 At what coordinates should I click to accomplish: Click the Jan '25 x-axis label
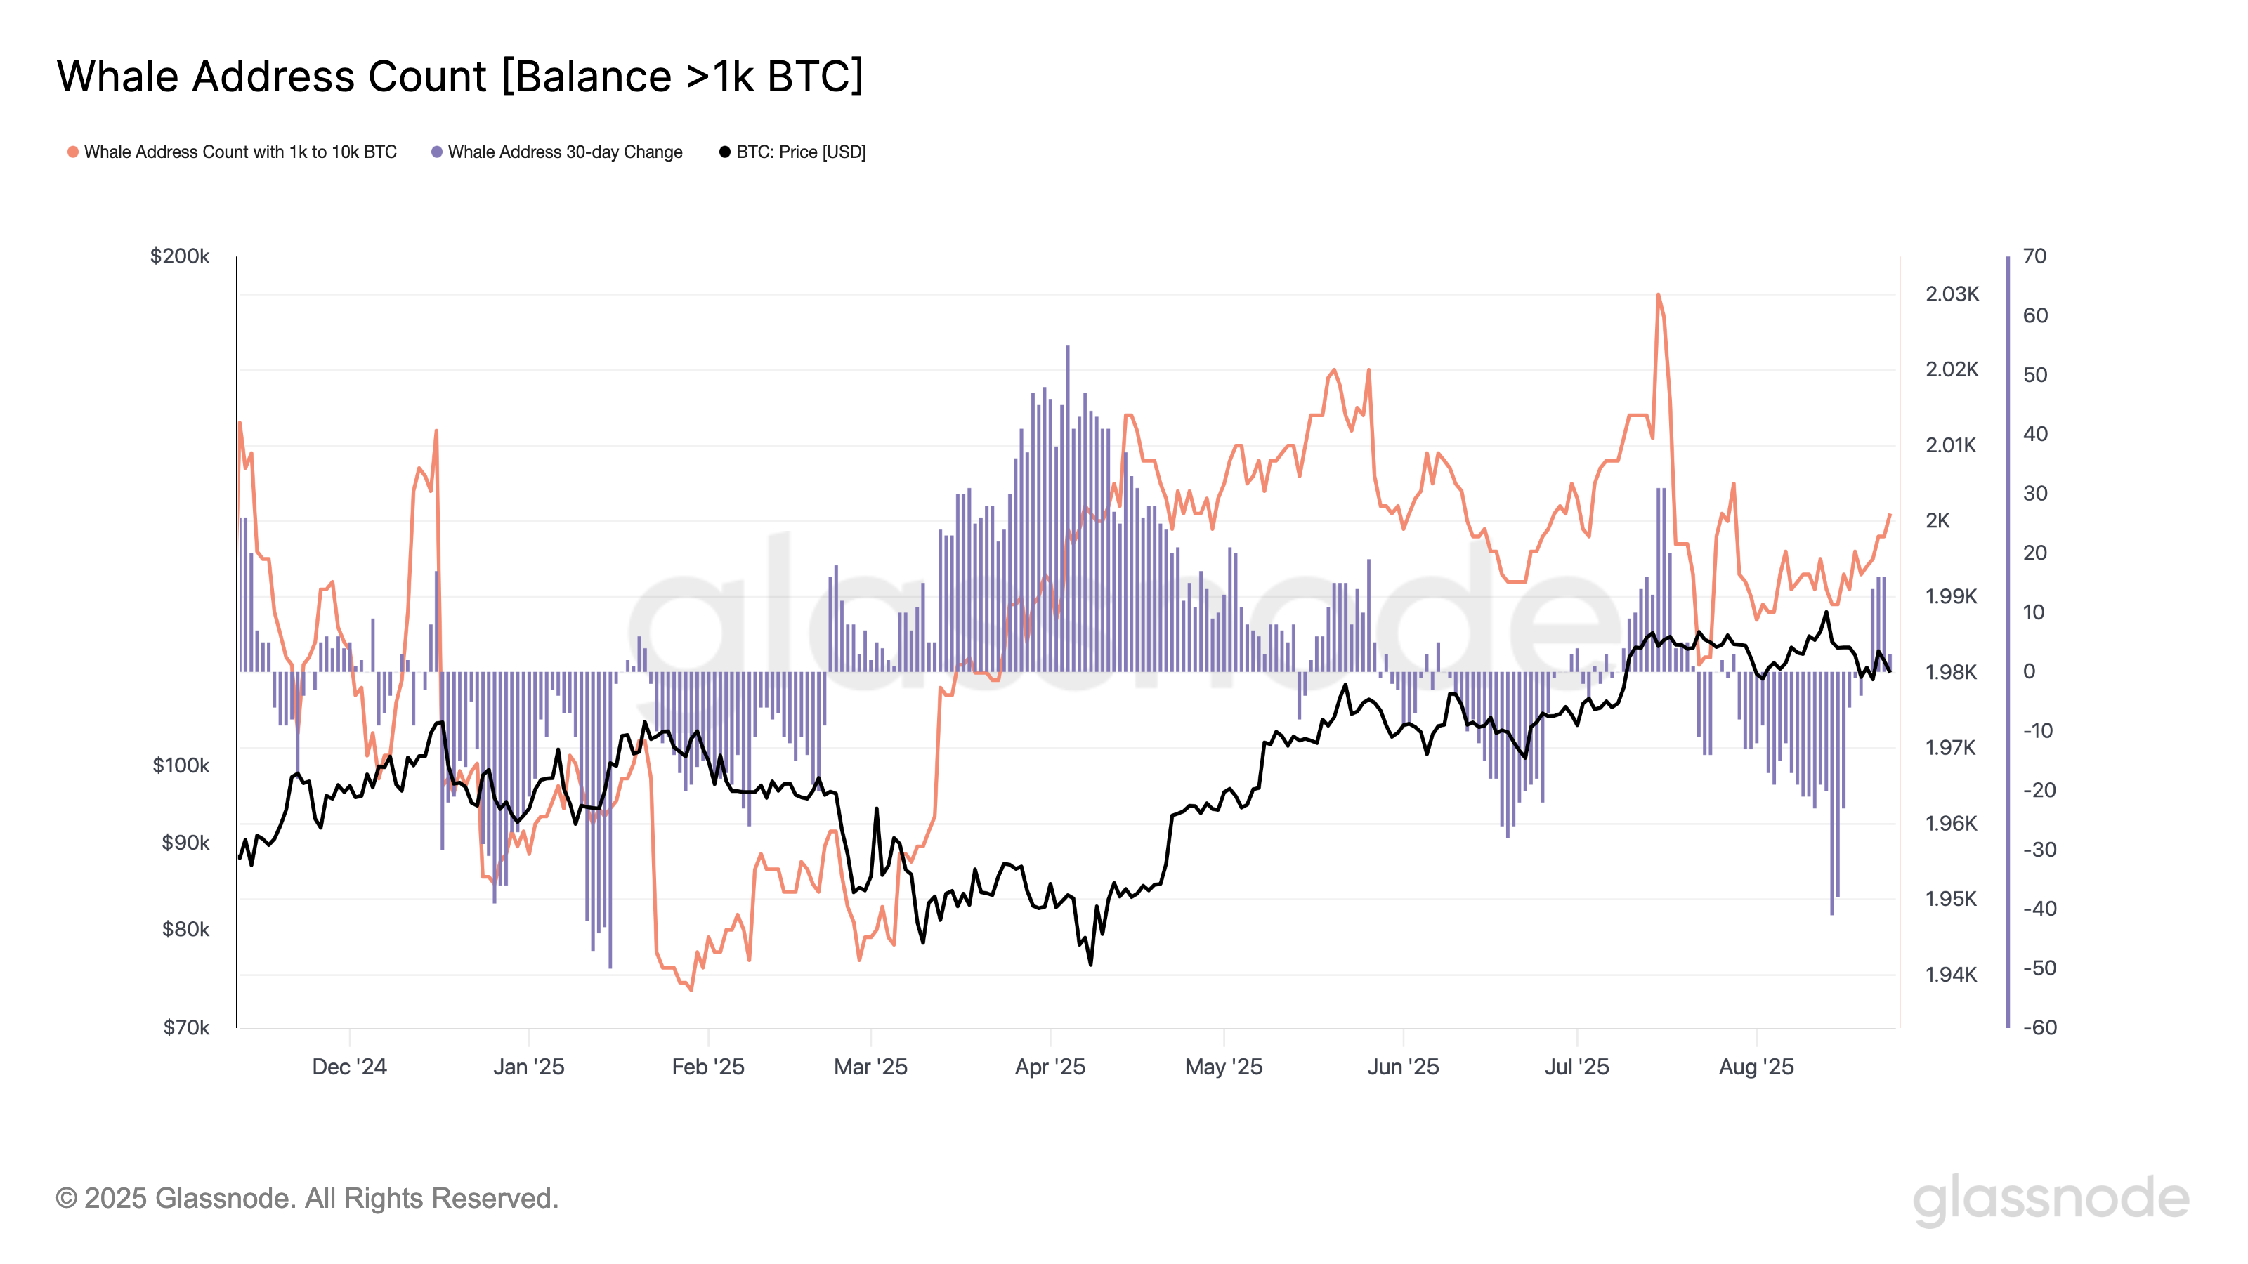tap(529, 1067)
